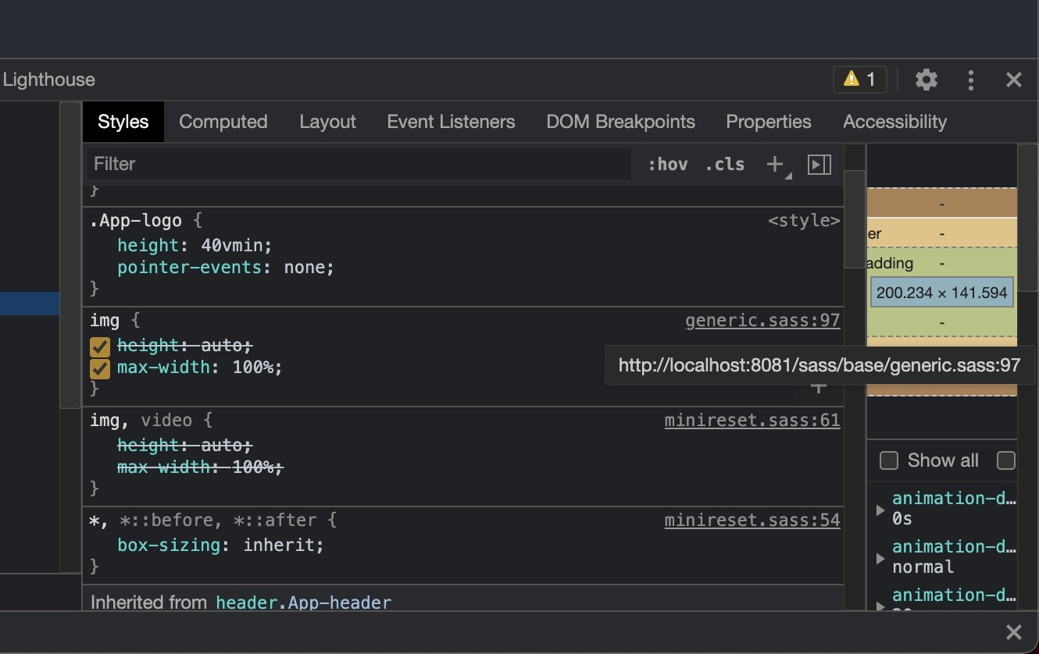Open the DevTools settings gear
1039x654 pixels.
pos(927,80)
